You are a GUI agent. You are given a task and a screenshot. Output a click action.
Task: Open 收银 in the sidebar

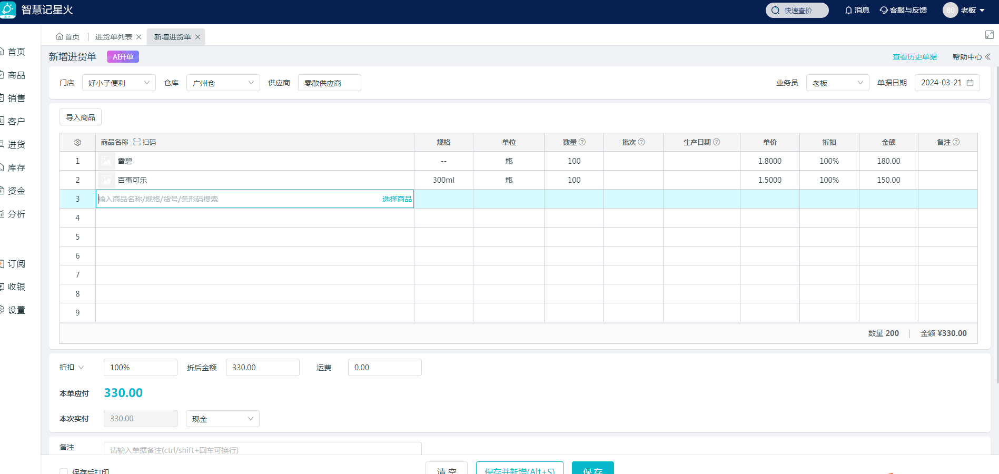pyautogui.click(x=16, y=287)
